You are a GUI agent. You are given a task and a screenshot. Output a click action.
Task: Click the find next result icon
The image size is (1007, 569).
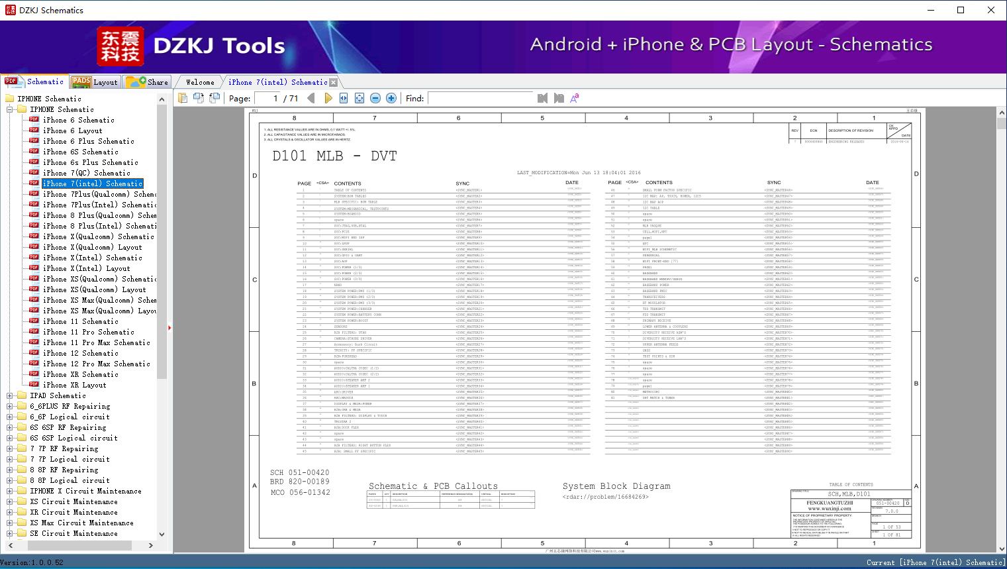[x=559, y=98]
